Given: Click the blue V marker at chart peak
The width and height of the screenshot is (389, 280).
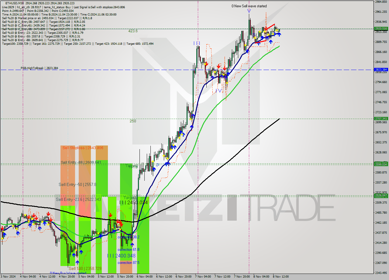Looking at the screenshot, I should [x=249, y=11].
